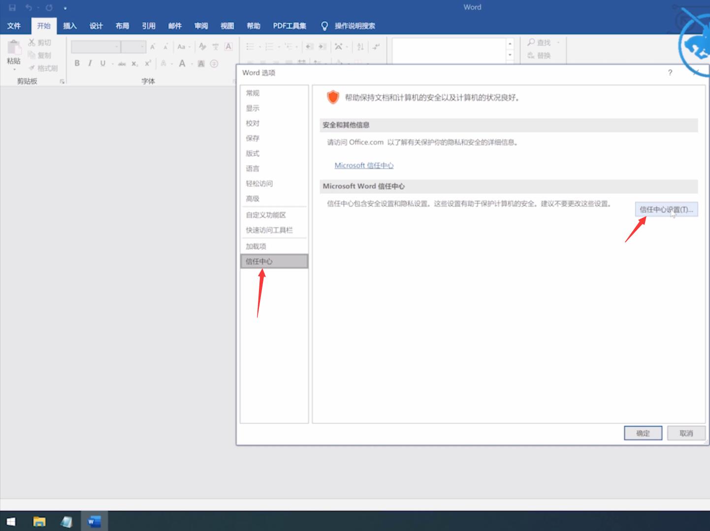Apply superscript formatting
The width and height of the screenshot is (710, 531).
point(148,63)
